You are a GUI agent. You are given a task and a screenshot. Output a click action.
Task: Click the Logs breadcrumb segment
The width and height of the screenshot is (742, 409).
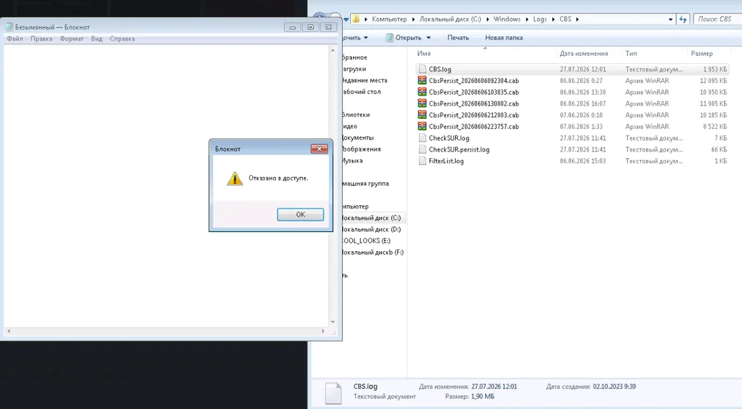coord(540,19)
